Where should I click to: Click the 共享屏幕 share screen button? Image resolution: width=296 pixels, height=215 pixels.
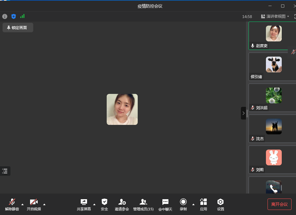coord(84,205)
